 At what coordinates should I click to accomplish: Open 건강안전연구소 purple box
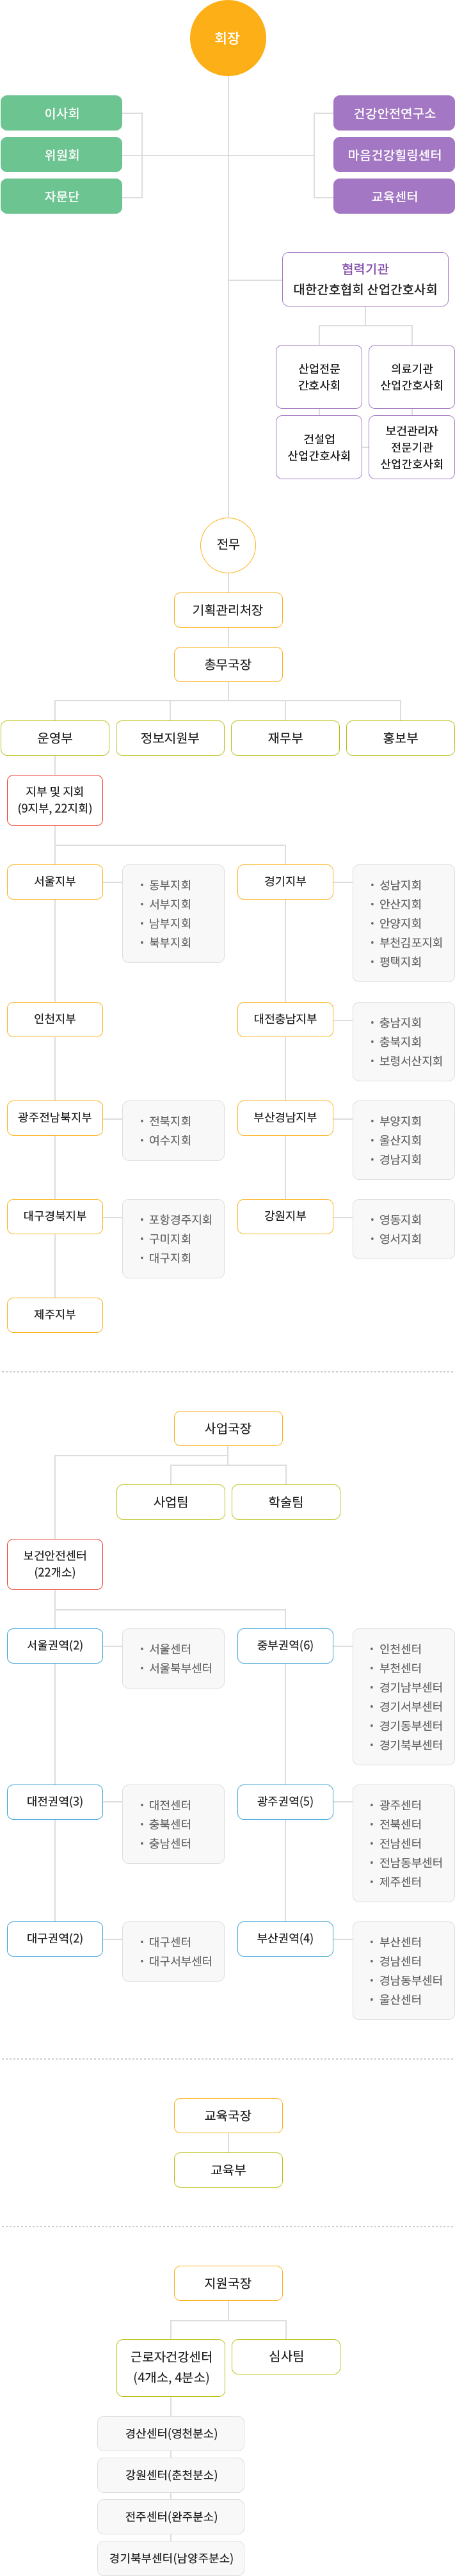point(394,113)
